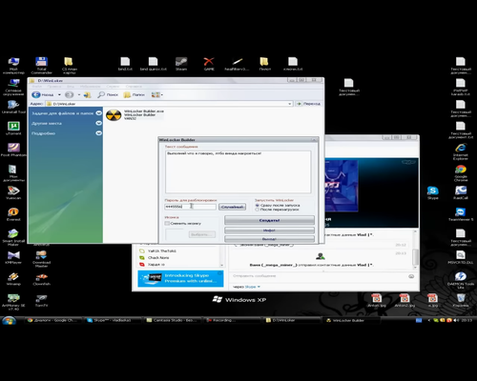This screenshot has width=477, height=381.
Task: Open the address bar dropdown arrow
Action: [x=289, y=104]
